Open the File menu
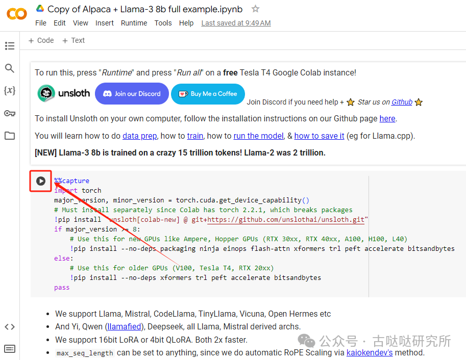The image size is (466, 360). coord(41,23)
